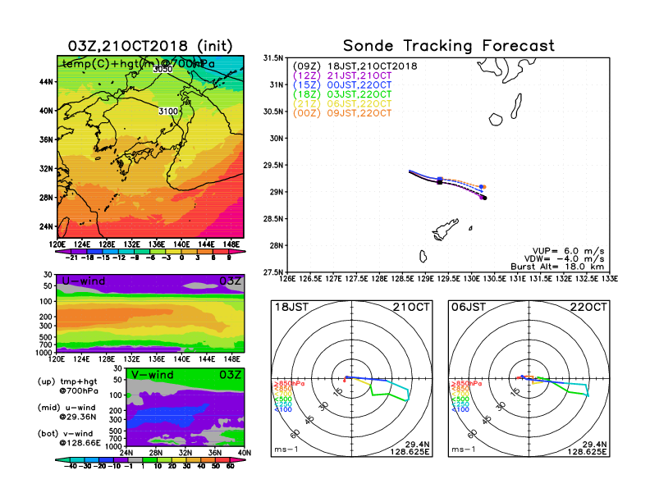Click the 03Z,21OCT2018 (init) heading
This screenshot has width=650, height=502.
(x=149, y=46)
